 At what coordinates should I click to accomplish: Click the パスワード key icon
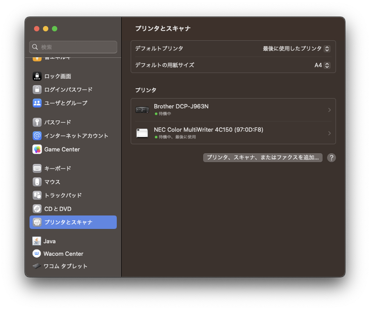click(37, 122)
